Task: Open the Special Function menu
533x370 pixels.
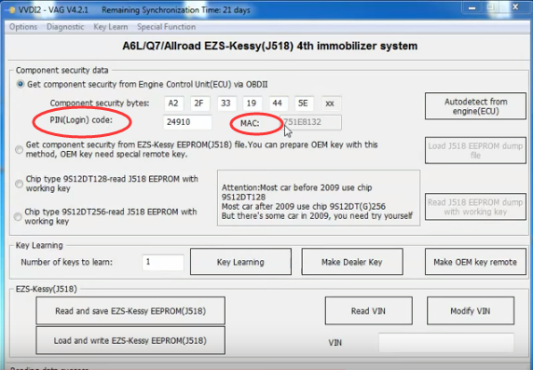Action: point(166,27)
